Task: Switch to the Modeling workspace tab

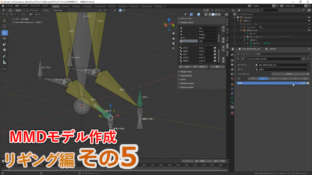Action: (65, 6)
